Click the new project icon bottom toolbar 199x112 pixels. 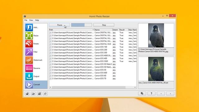tap(27, 94)
